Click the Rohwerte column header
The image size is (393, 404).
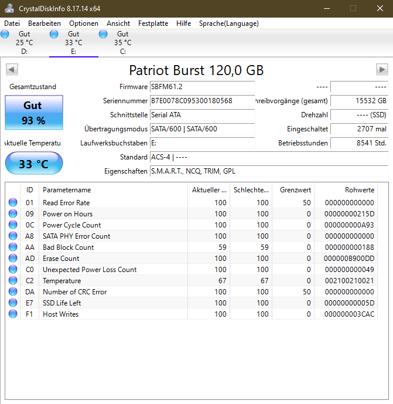(x=346, y=190)
